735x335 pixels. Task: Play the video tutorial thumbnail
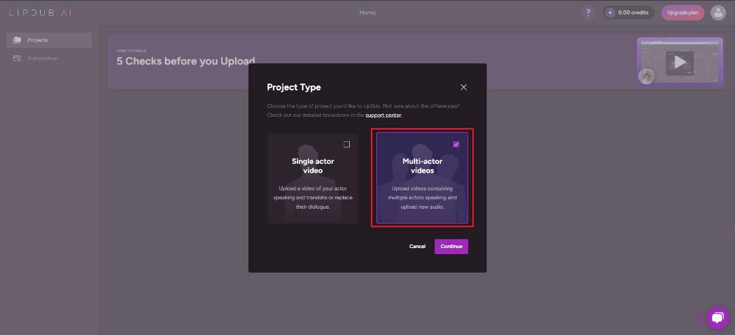coord(680,61)
